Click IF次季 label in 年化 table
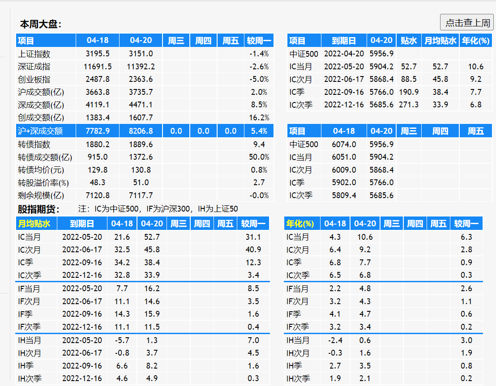Screen dimensions: 496x386 pyautogui.click(x=298, y=327)
